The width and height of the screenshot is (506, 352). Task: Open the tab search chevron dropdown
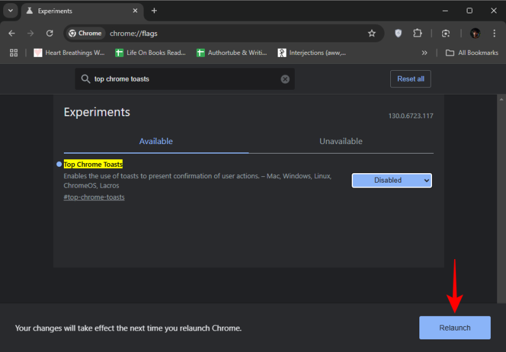click(11, 11)
